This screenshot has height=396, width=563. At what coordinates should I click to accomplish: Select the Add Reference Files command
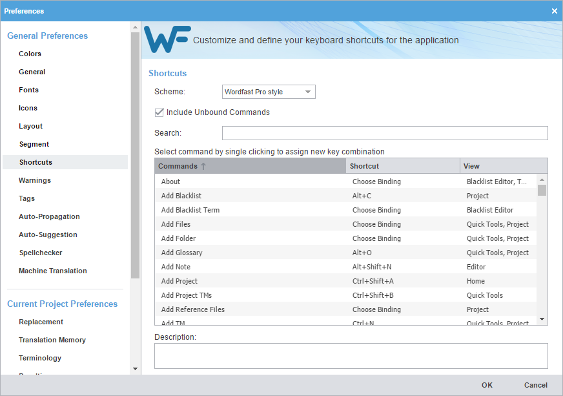tap(346, 309)
